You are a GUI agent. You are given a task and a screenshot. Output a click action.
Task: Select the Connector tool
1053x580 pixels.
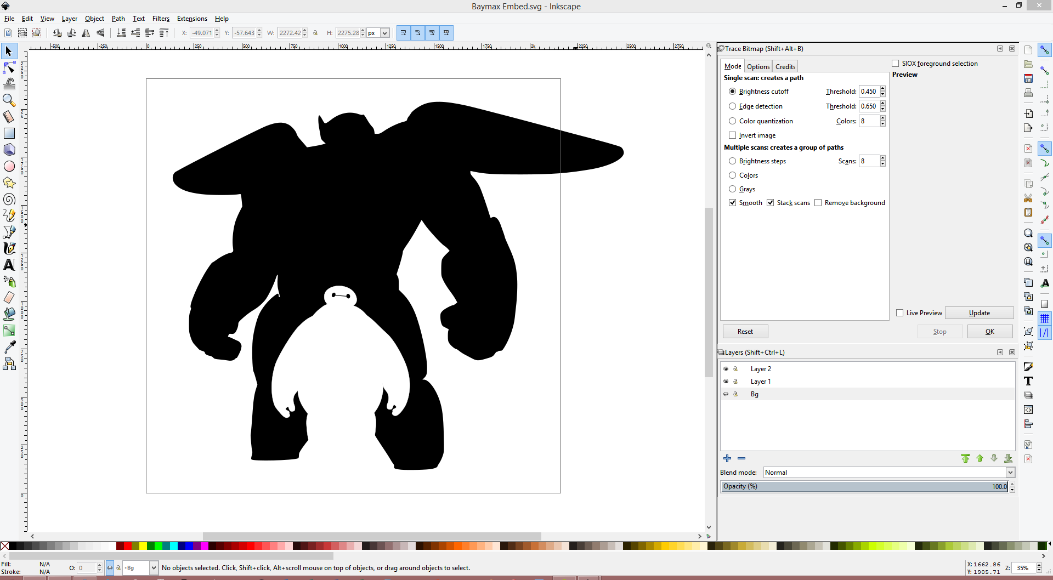click(x=9, y=363)
